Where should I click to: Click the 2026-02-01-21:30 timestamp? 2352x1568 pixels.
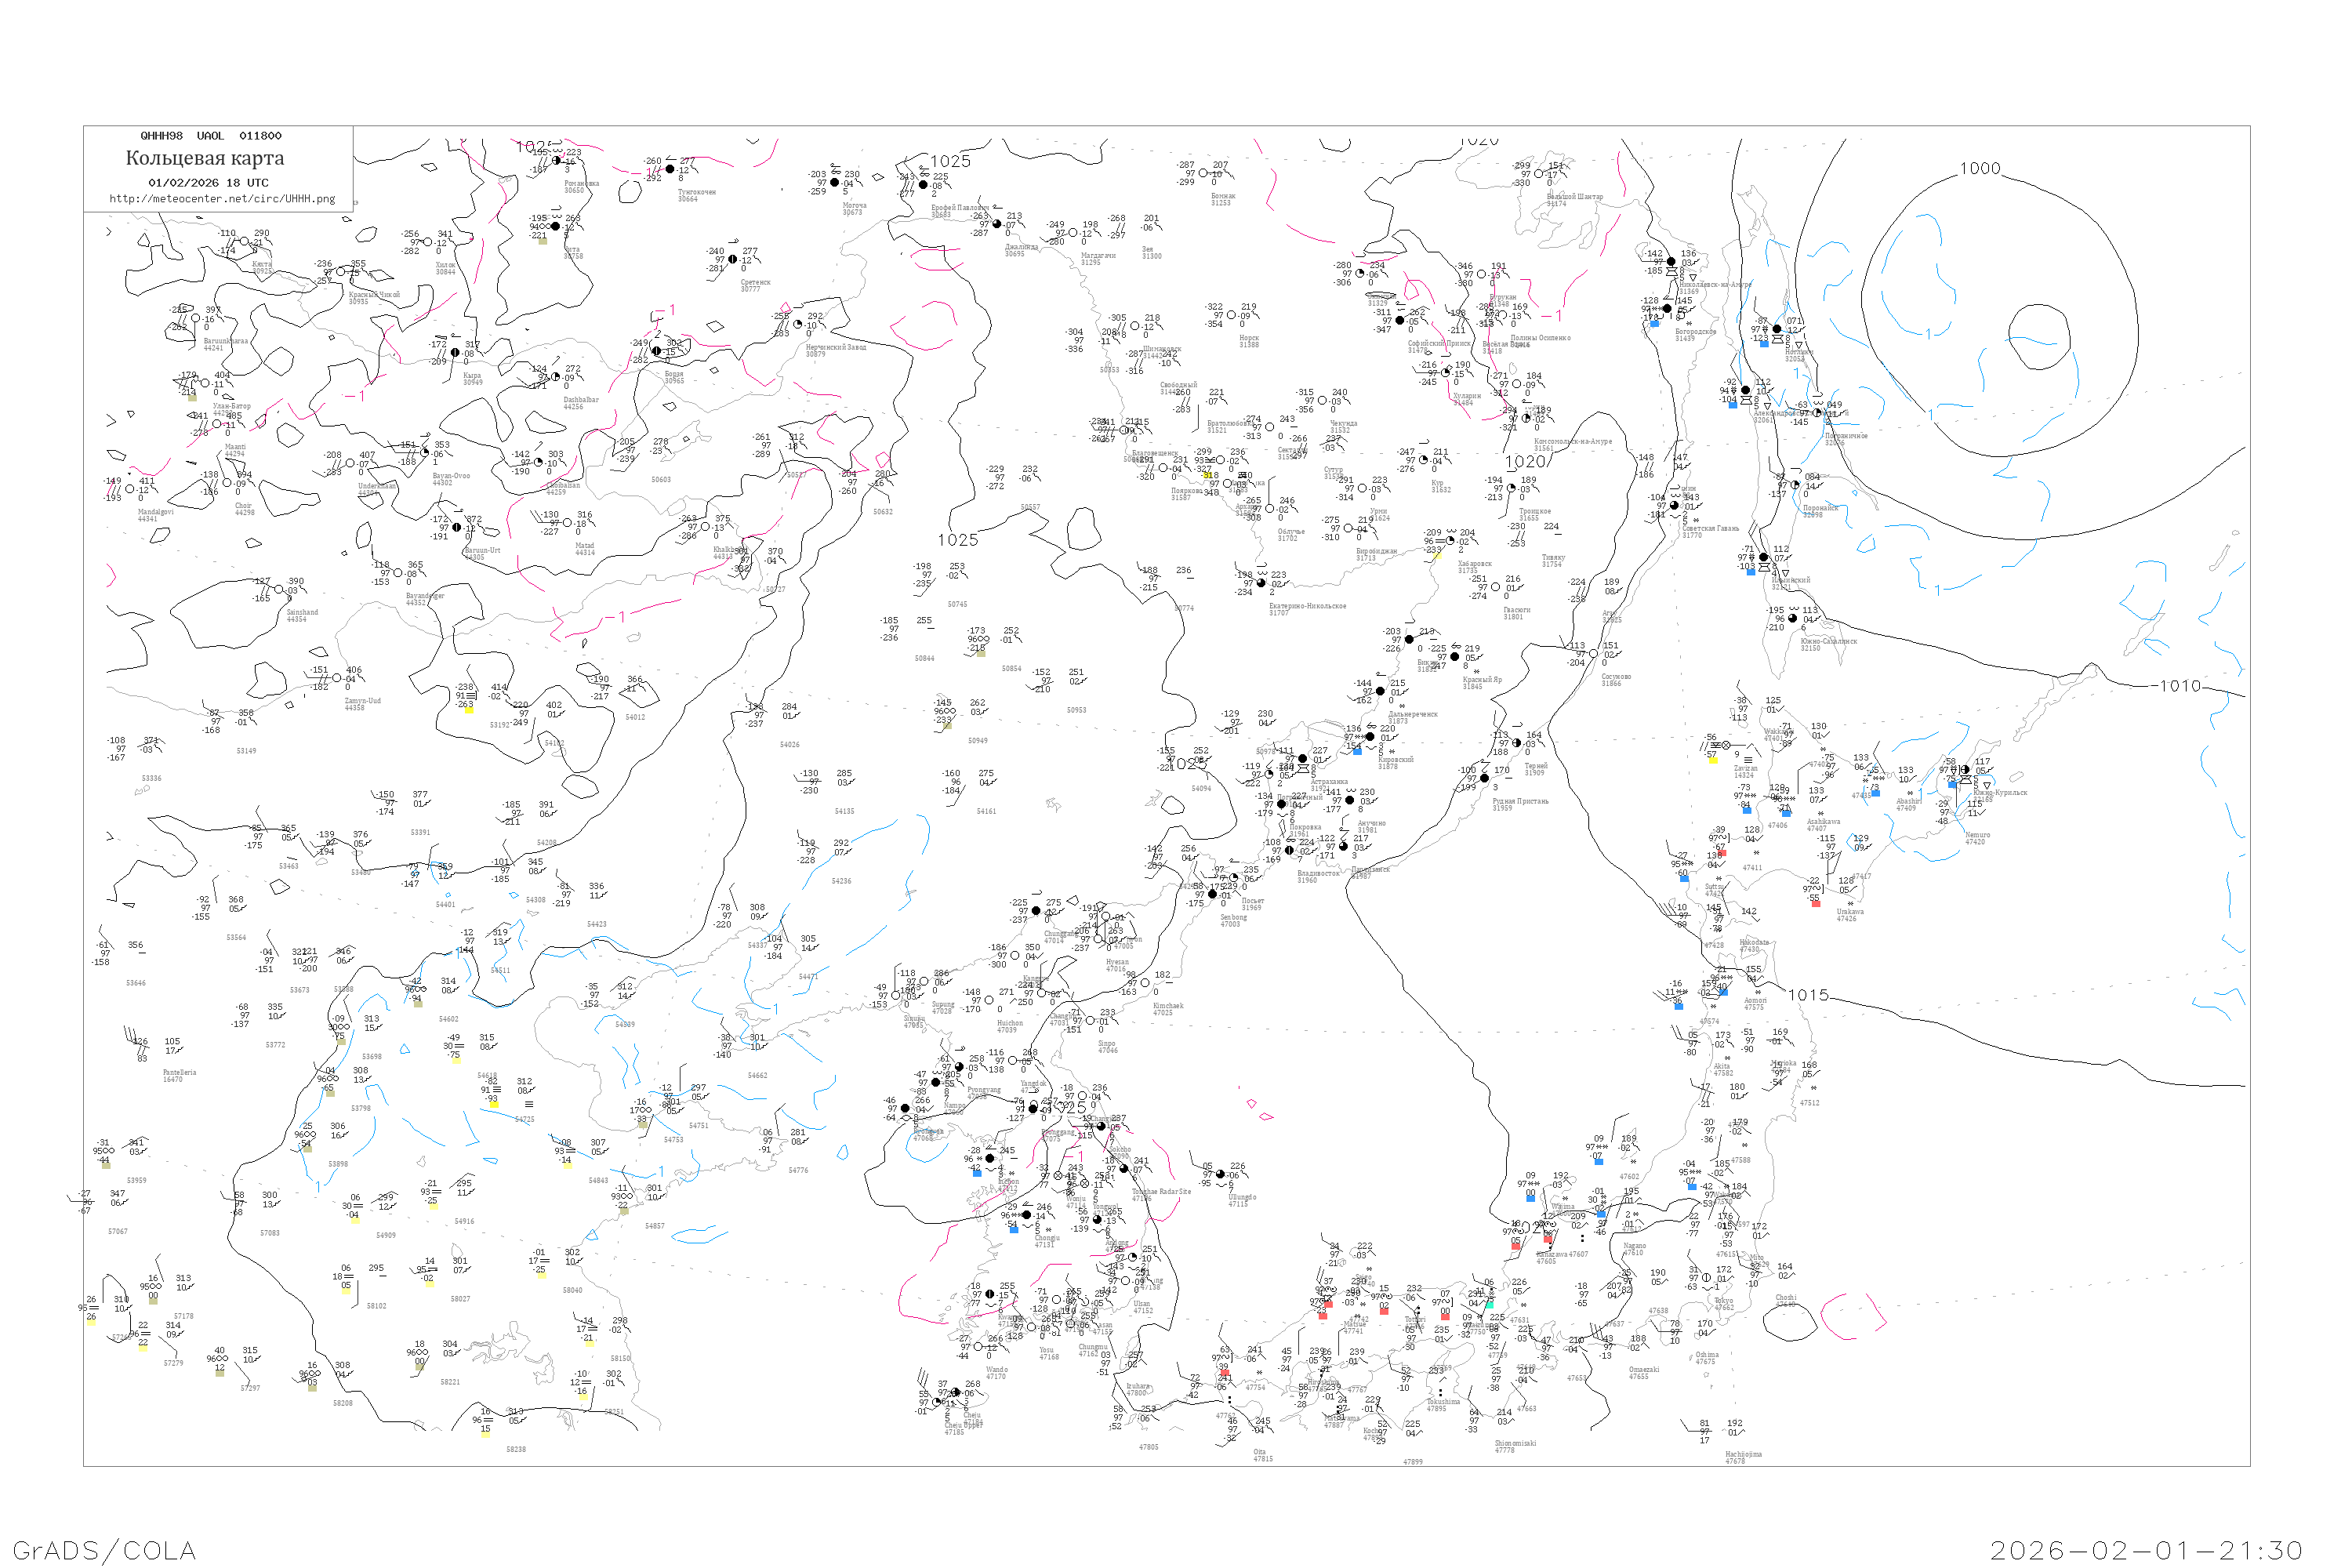2146,1550
